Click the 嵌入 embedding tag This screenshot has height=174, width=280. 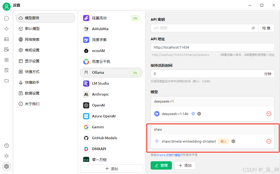point(223,142)
